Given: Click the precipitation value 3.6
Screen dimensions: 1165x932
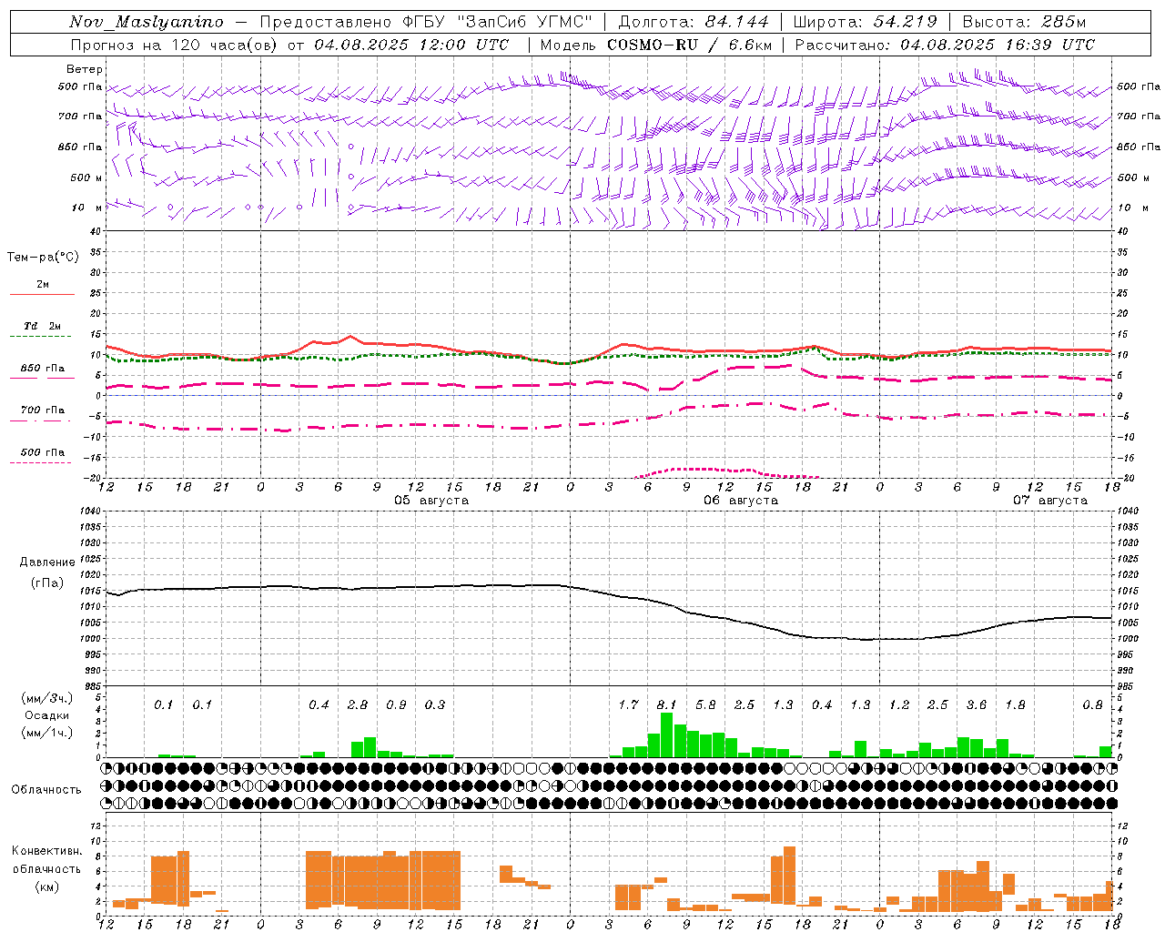Looking at the screenshot, I should pos(977,704).
